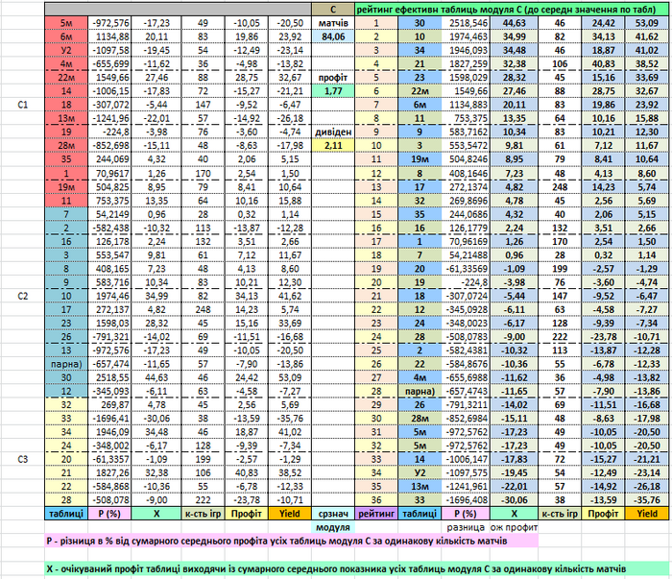
Task: Select the purple 'рейтинг' column header
Action: tap(376, 514)
